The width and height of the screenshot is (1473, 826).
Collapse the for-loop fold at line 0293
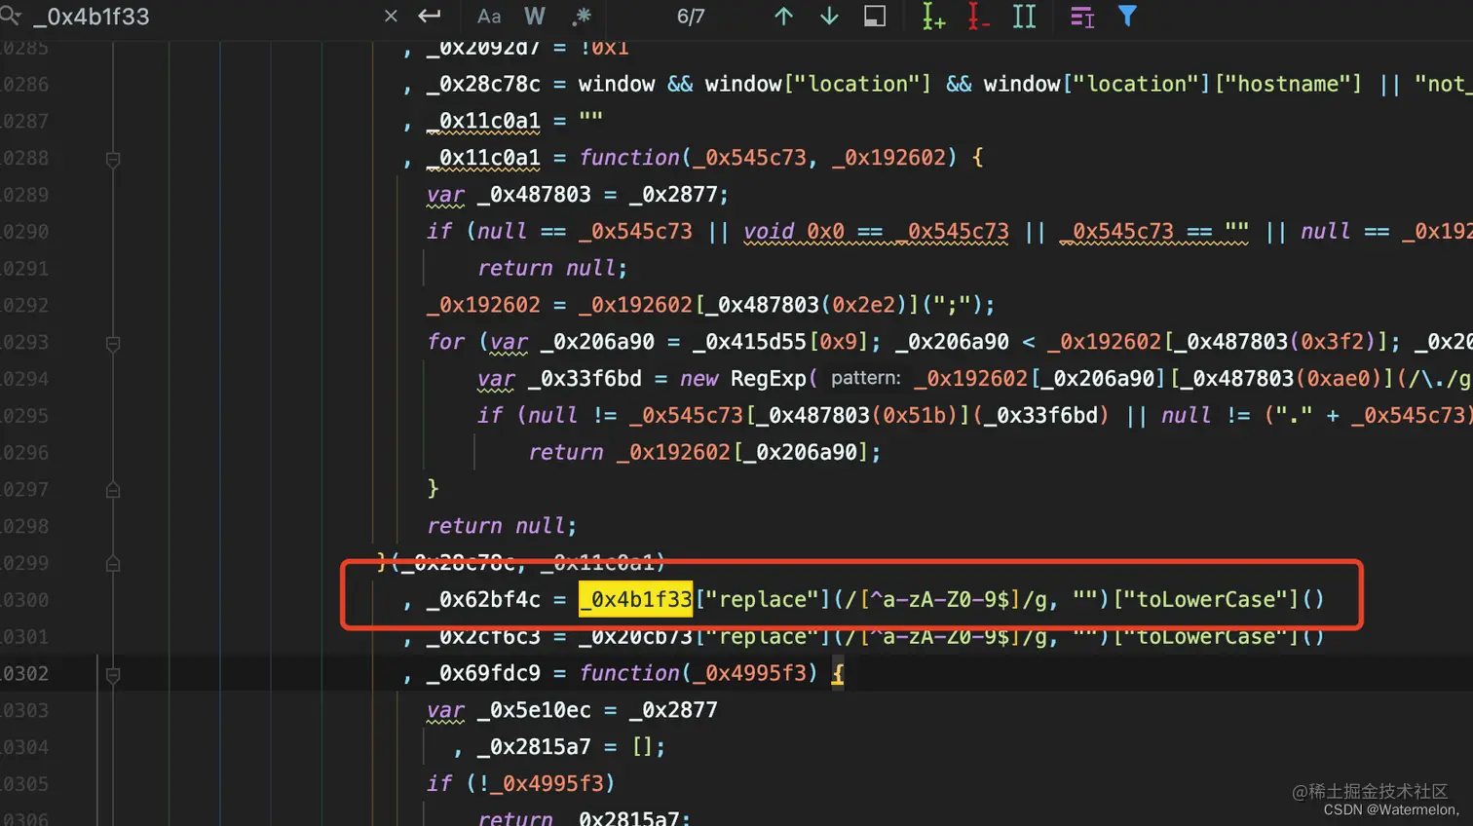[113, 343]
